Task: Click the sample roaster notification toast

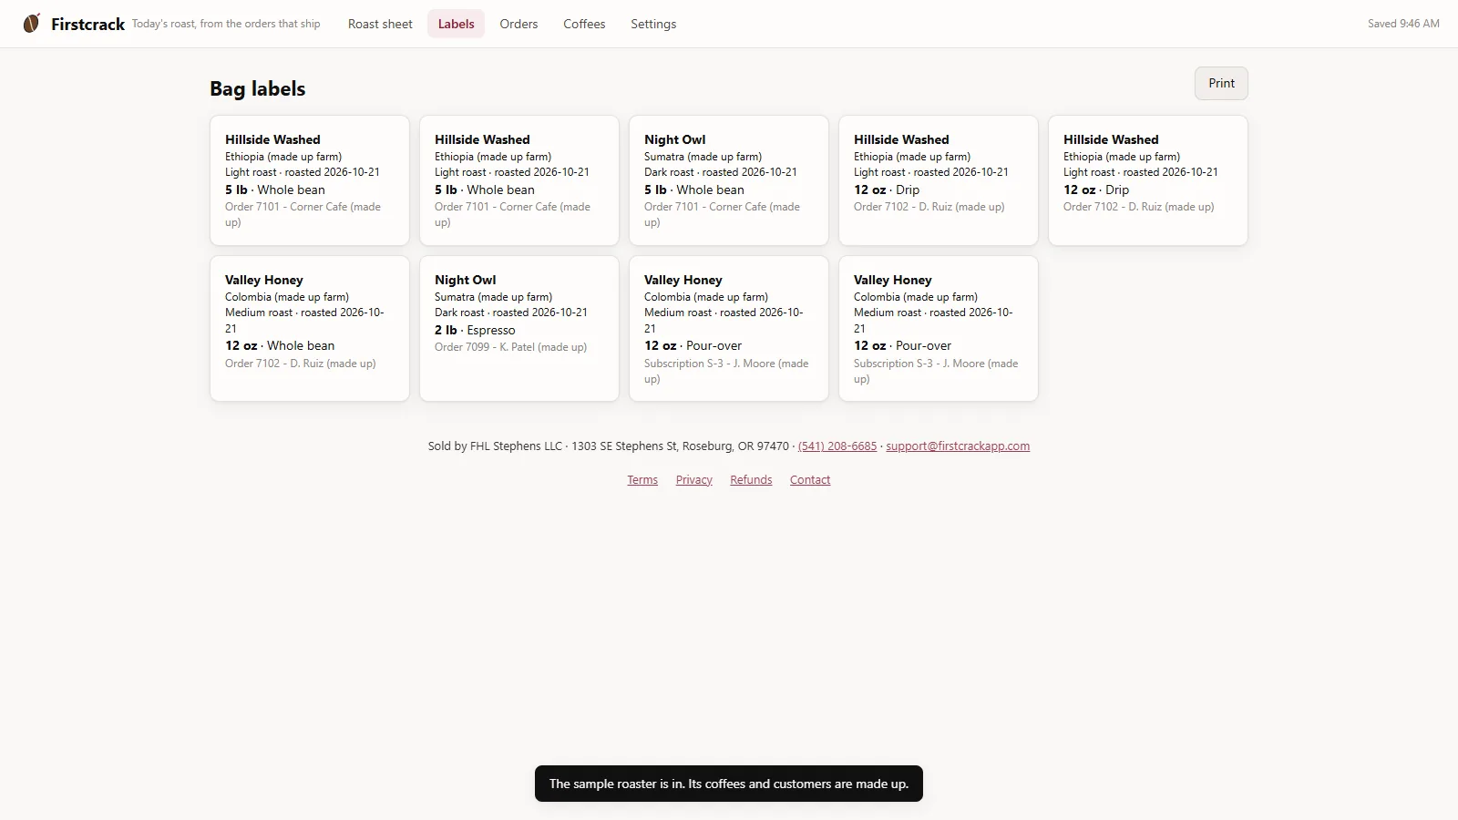Action: [x=729, y=784]
